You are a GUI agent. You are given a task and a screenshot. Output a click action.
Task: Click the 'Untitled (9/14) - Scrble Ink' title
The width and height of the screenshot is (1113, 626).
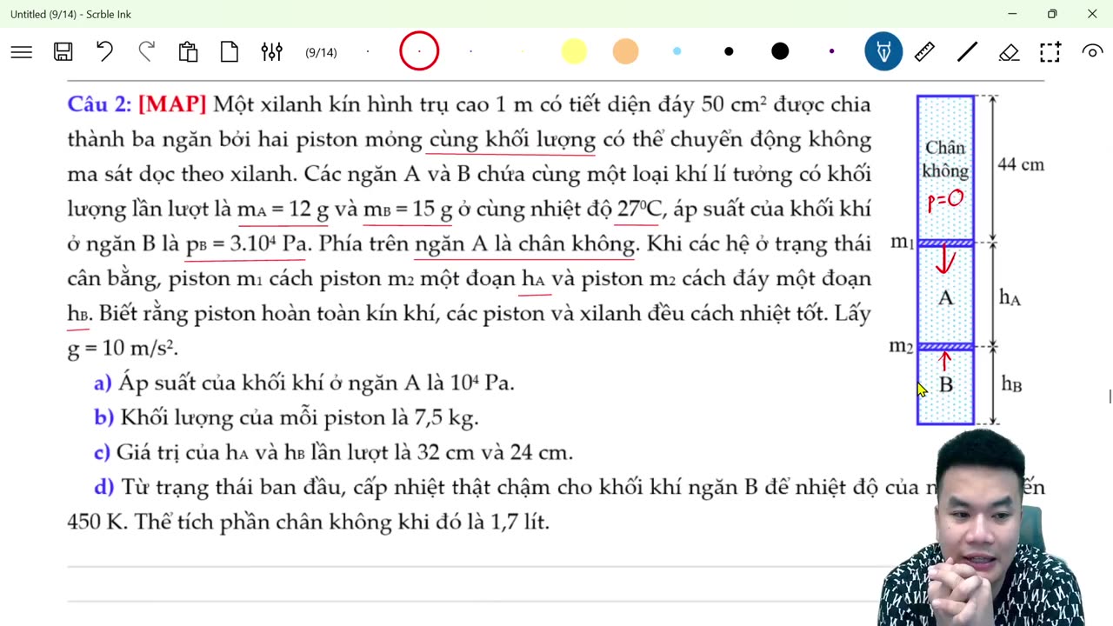(70, 14)
